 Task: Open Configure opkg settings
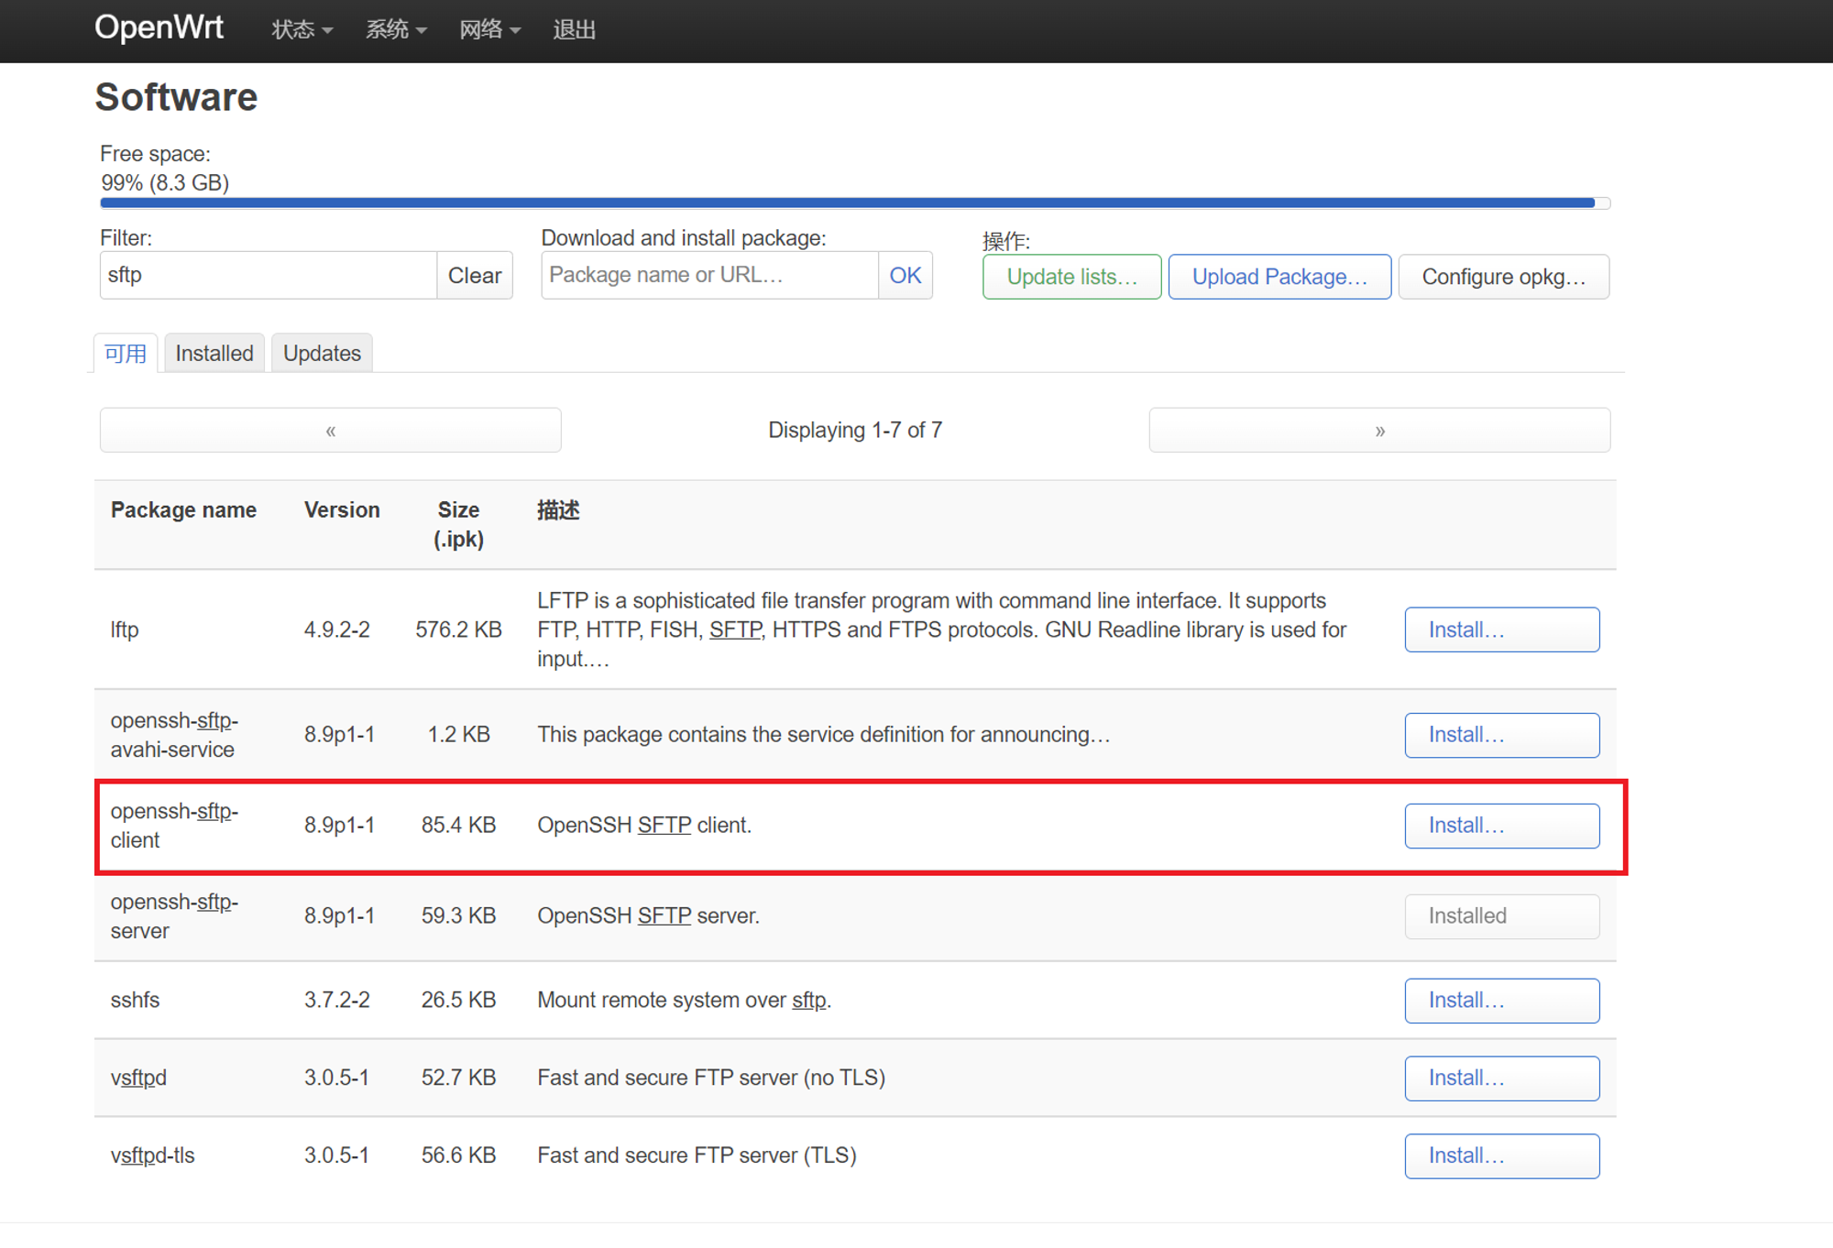(x=1503, y=277)
